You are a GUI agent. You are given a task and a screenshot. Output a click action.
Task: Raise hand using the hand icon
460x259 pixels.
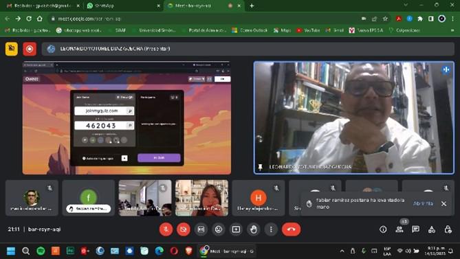[254, 229]
